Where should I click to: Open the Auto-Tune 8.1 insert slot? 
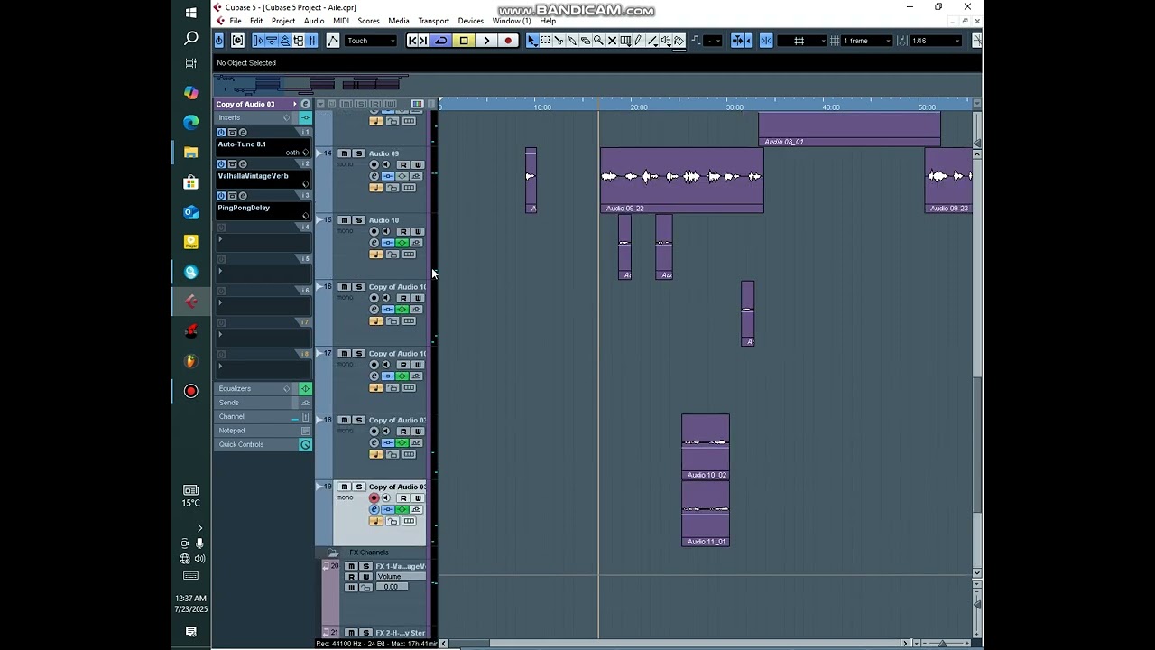(x=262, y=148)
